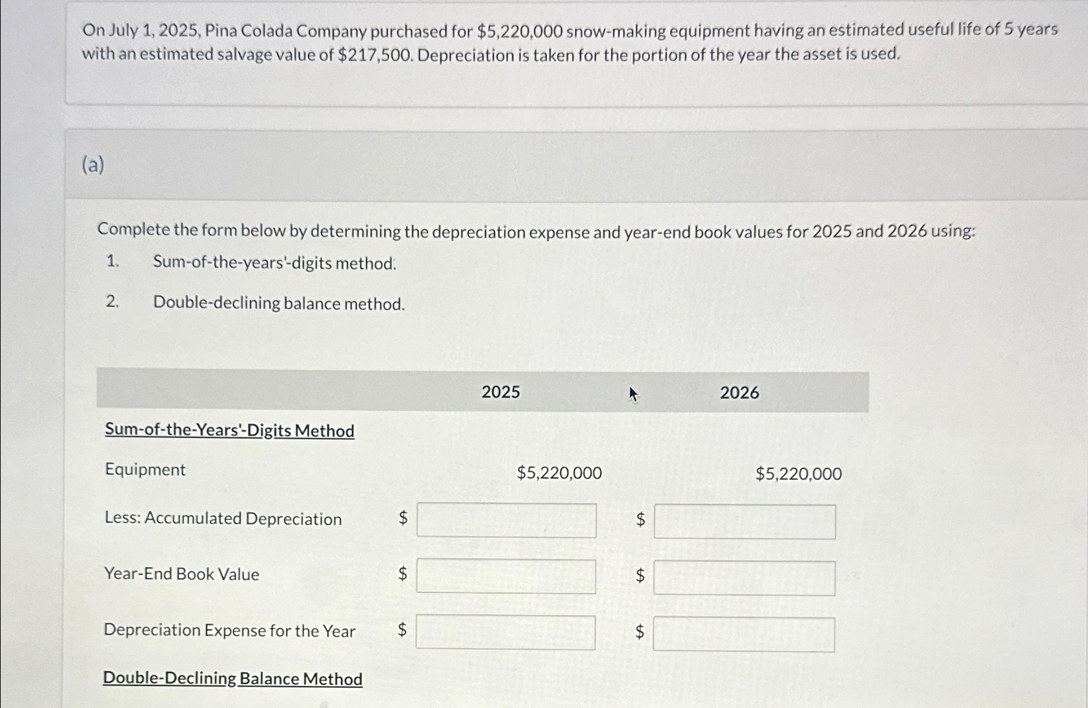The width and height of the screenshot is (1088, 708).
Task: Focus the 2026 Year-End Book Value field
Action: (744, 578)
